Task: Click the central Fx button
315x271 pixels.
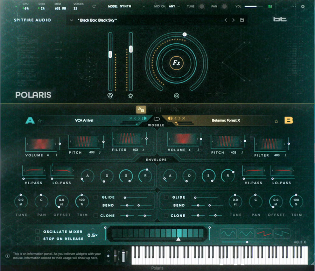Action: (x=176, y=63)
